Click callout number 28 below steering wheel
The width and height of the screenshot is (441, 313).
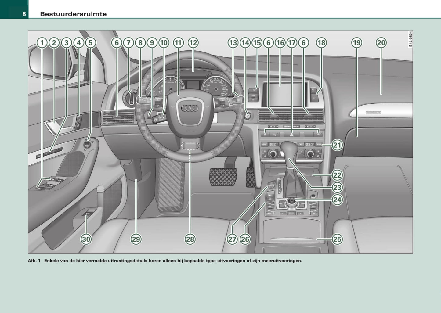click(190, 239)
